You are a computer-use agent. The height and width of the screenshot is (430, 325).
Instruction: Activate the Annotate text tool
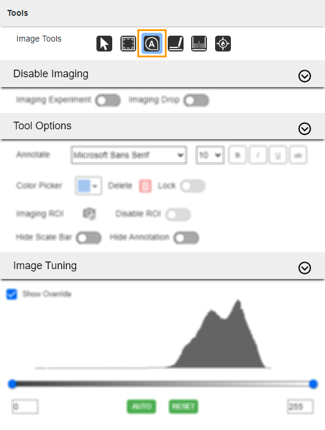point(152,44)
